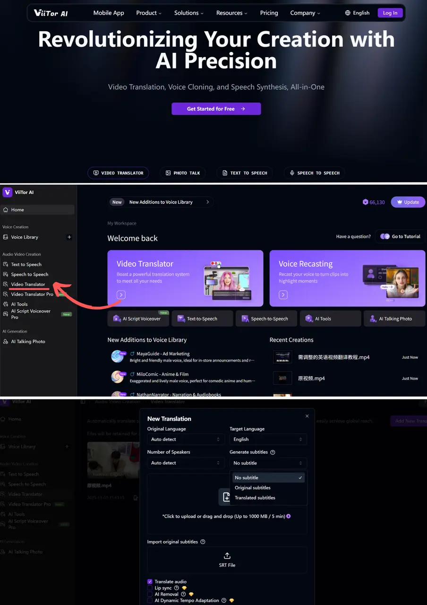Screen dimensions: 427x605
Task: Select Translated subtitles option
Action: click(255, 498)
